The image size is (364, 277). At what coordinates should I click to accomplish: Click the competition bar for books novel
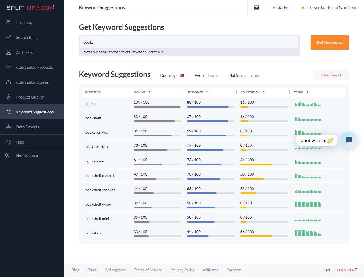click(264, 164)
